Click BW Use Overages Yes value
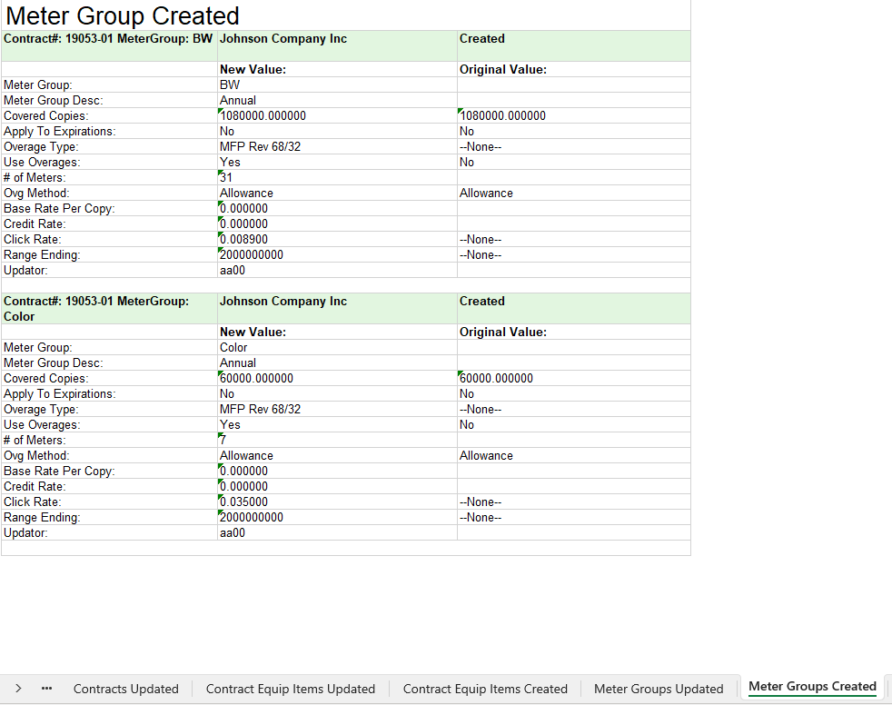 (337, 162)
